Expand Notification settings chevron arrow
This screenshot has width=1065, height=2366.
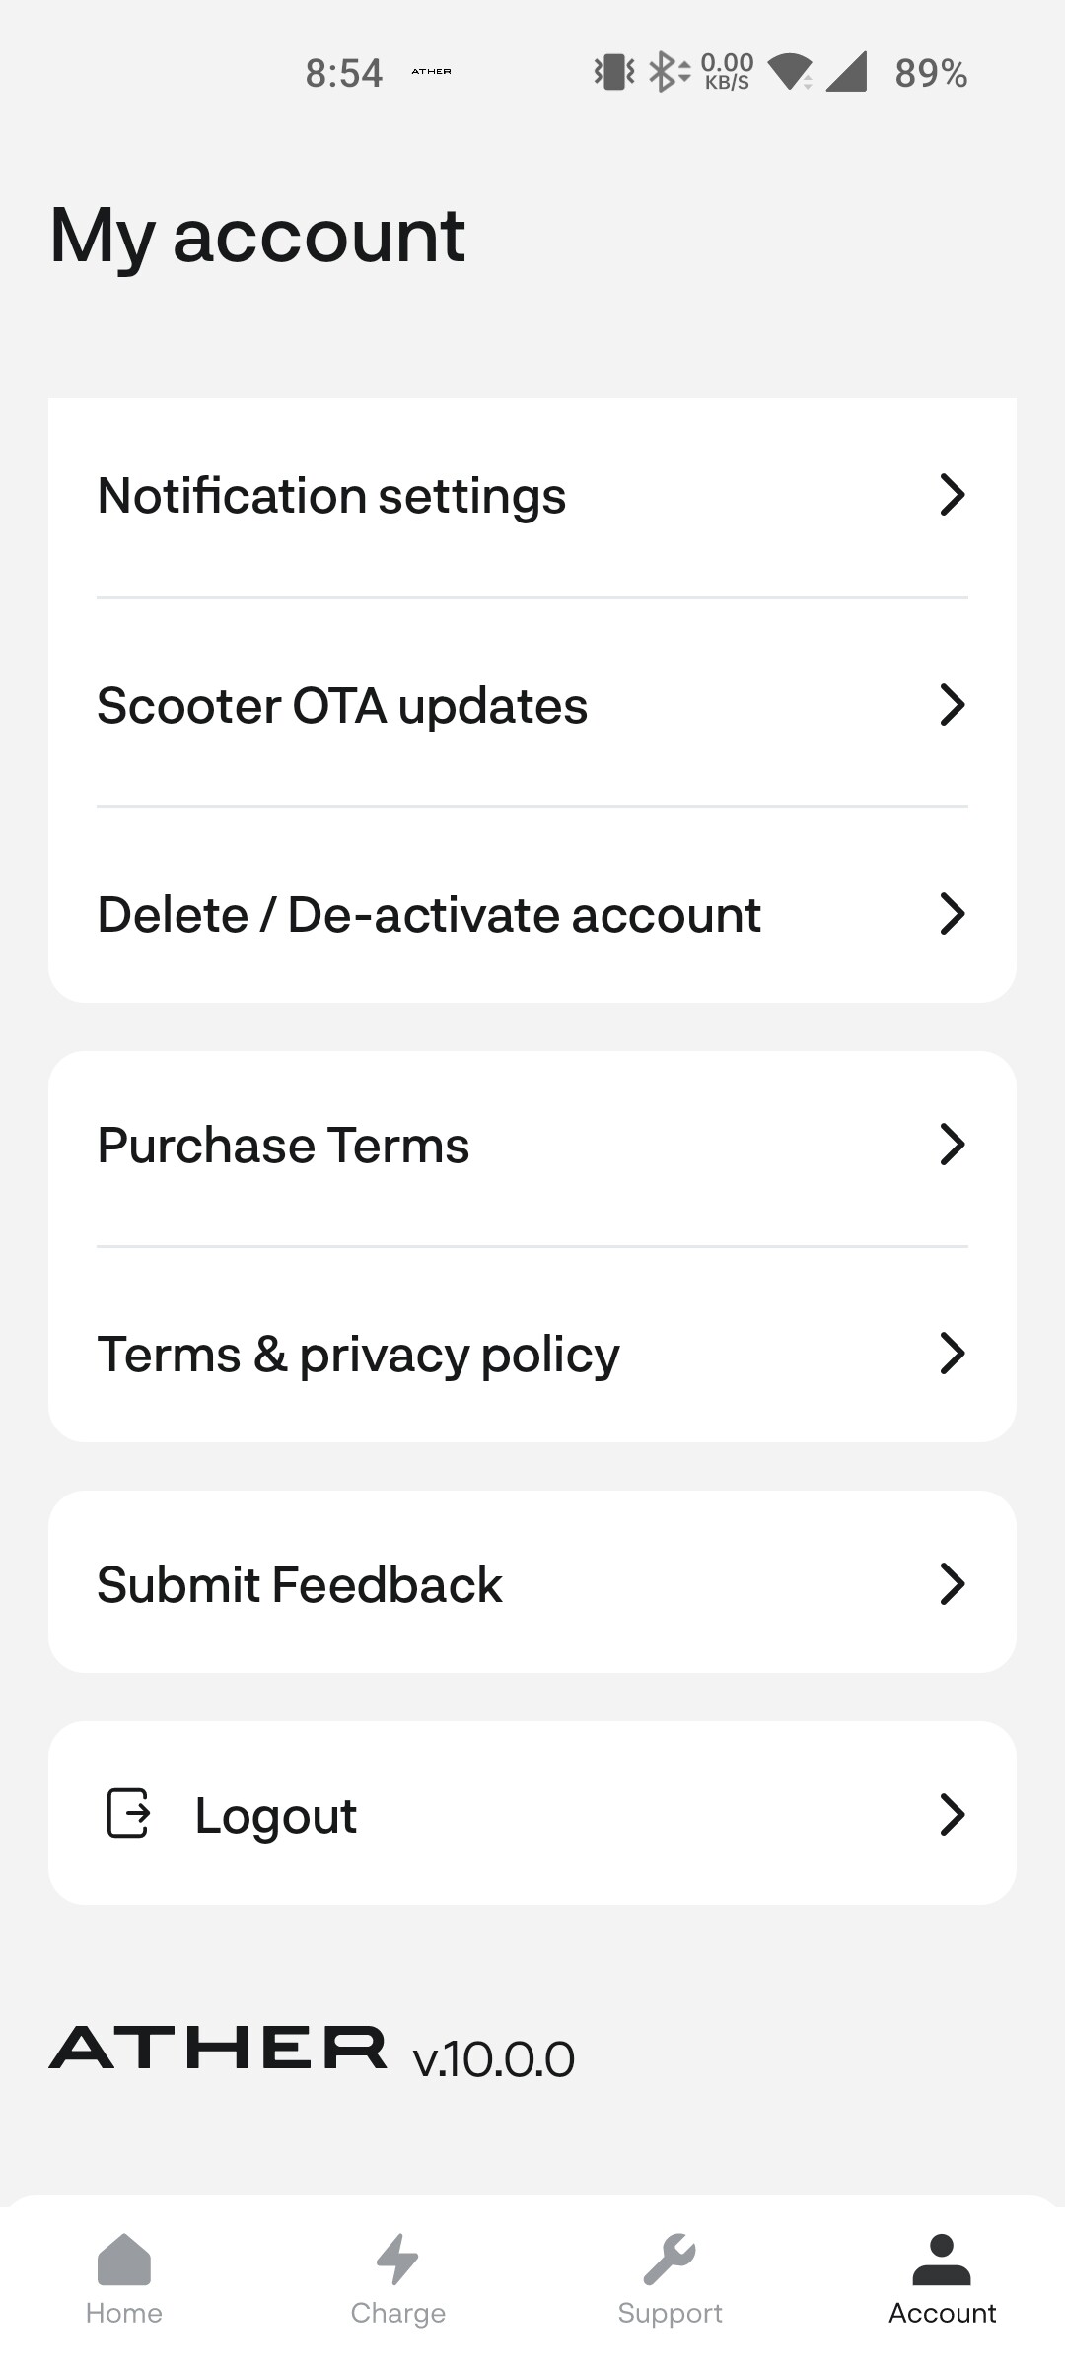coord(952,495)
